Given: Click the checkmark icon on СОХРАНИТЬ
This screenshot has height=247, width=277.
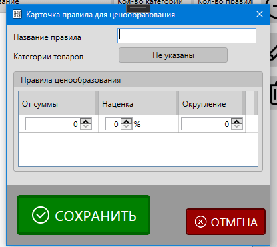Looking at the screenshot, I should [x=41, y=215].
